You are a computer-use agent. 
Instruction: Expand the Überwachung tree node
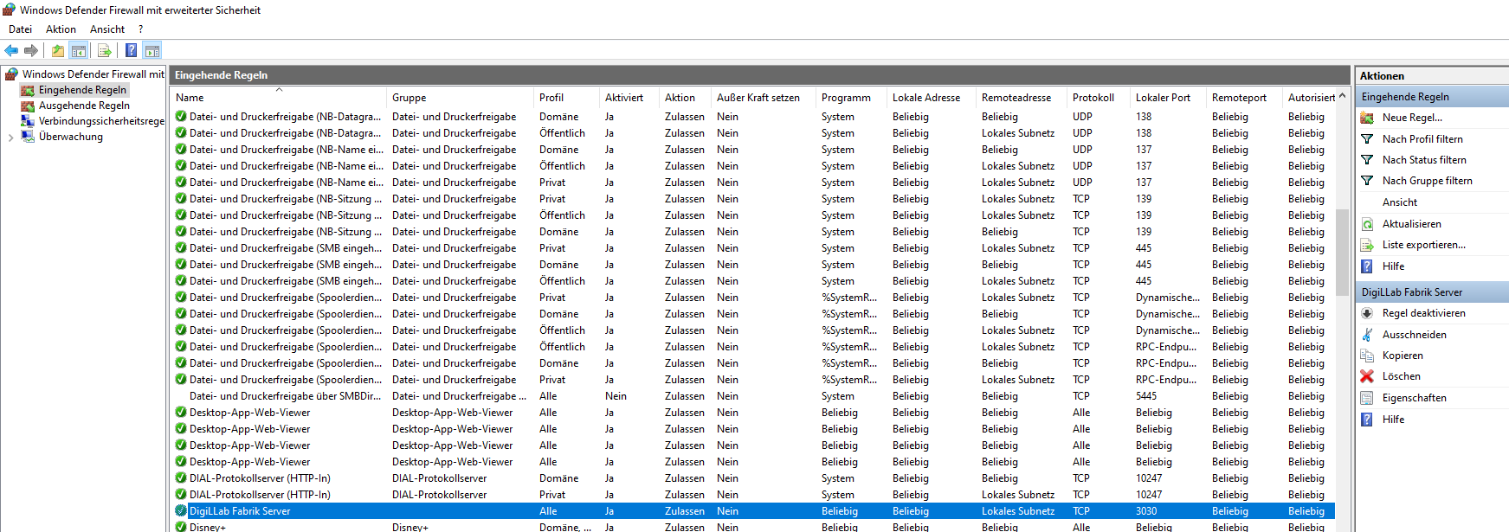[x=10, y=138]
